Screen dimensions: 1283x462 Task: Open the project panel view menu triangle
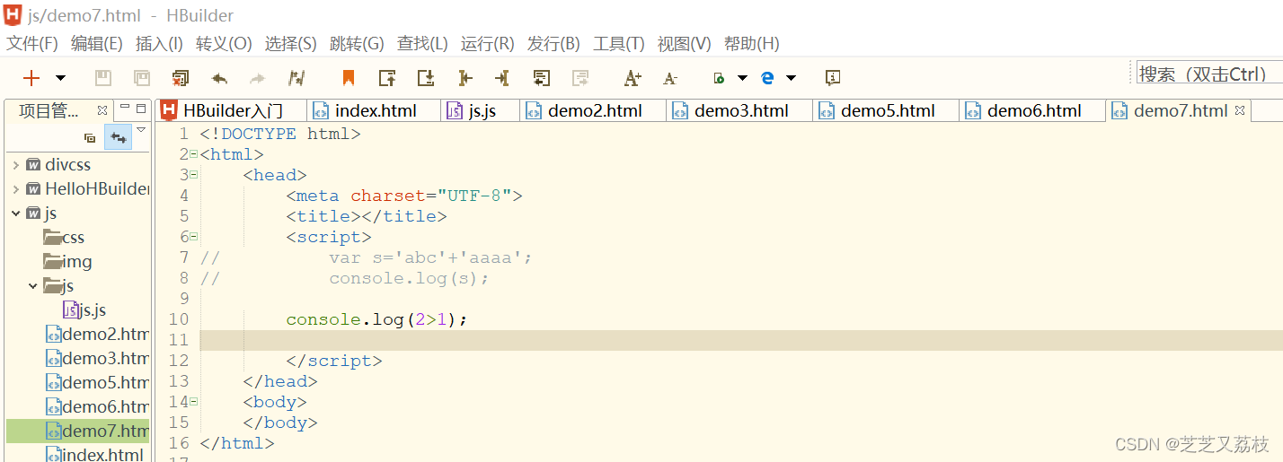(x=141, y=131)
